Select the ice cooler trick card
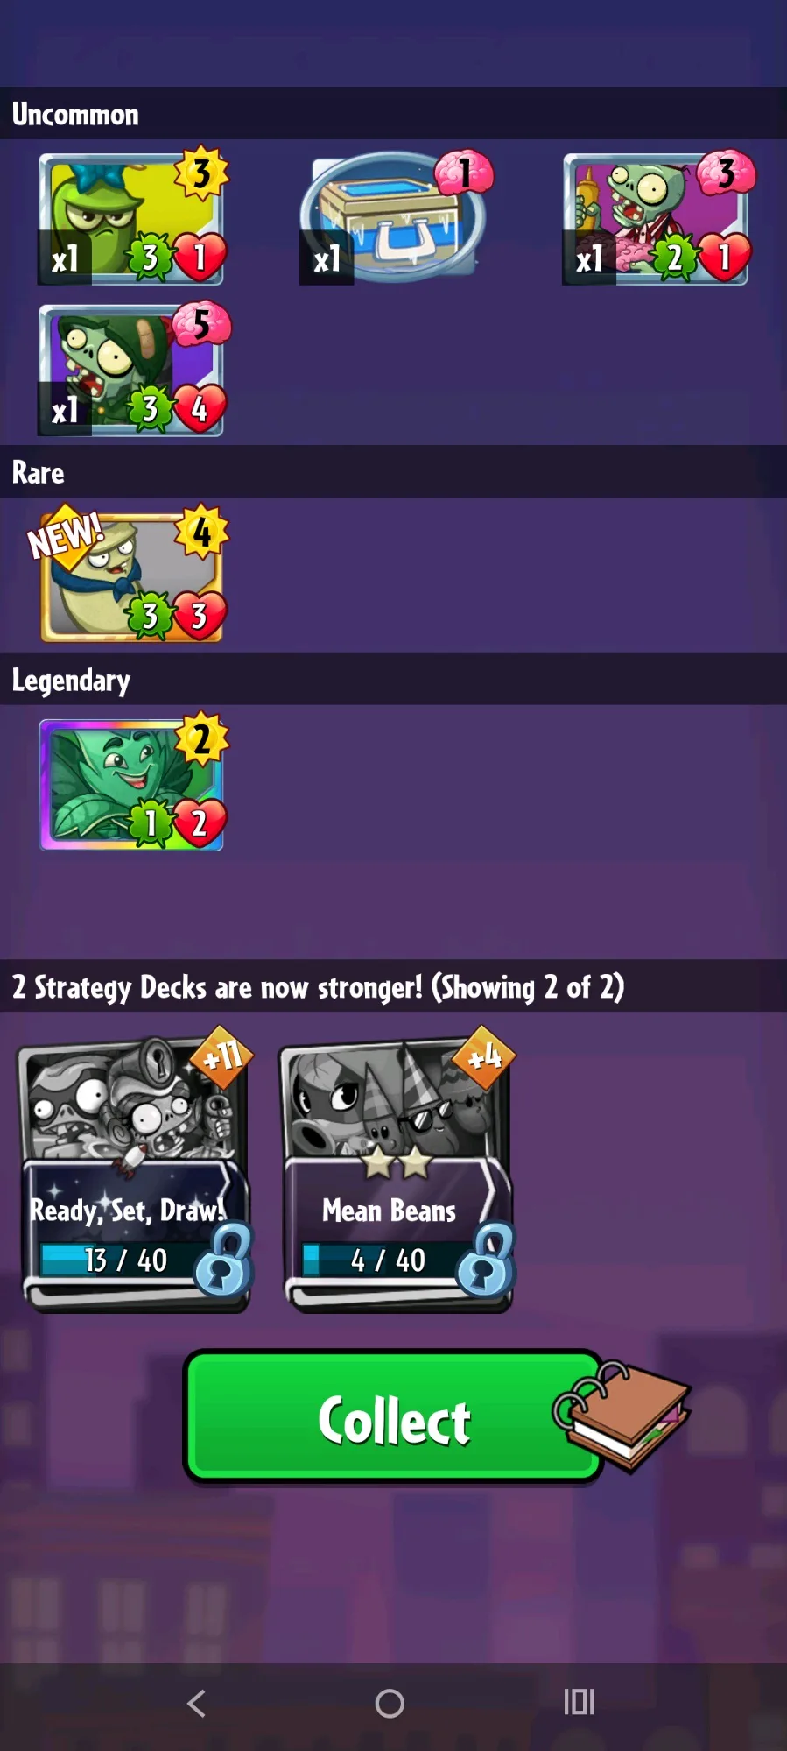 392,219
